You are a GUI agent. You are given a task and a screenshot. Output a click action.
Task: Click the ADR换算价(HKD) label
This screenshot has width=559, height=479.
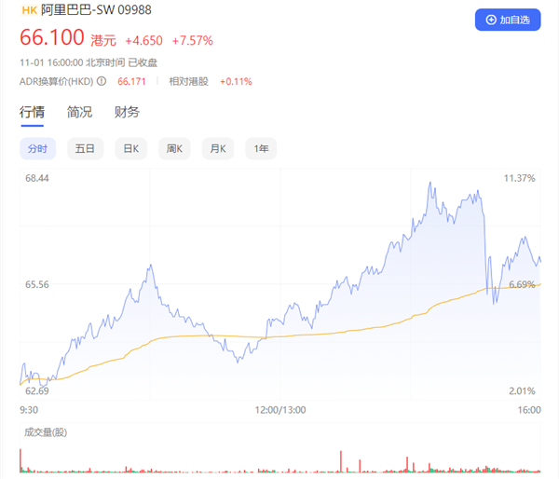point(56,81)
